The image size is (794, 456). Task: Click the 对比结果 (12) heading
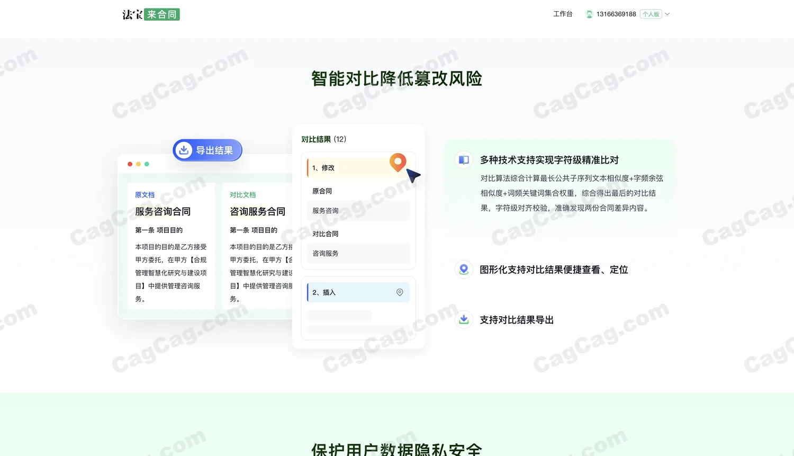323,139
